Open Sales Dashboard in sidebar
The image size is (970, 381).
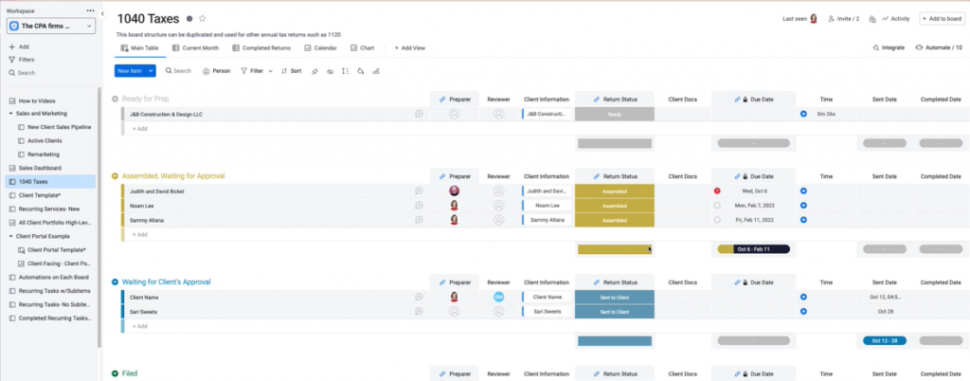point(40,169)
